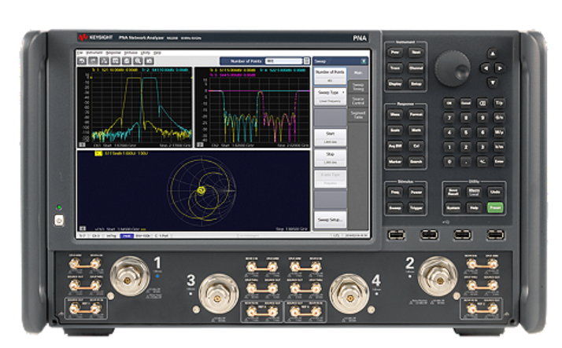The width and height of the screenshot is (562, 348).
Task: Click the Stop softkey
Action: (x=330, y=158)
